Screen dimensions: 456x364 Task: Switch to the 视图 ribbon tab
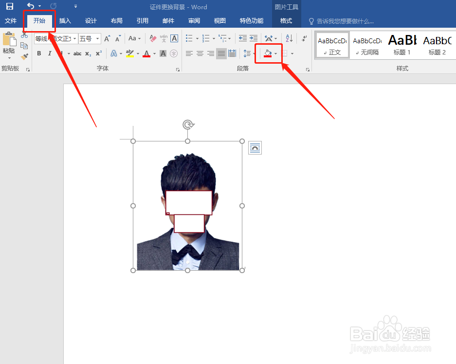(219, 20)
